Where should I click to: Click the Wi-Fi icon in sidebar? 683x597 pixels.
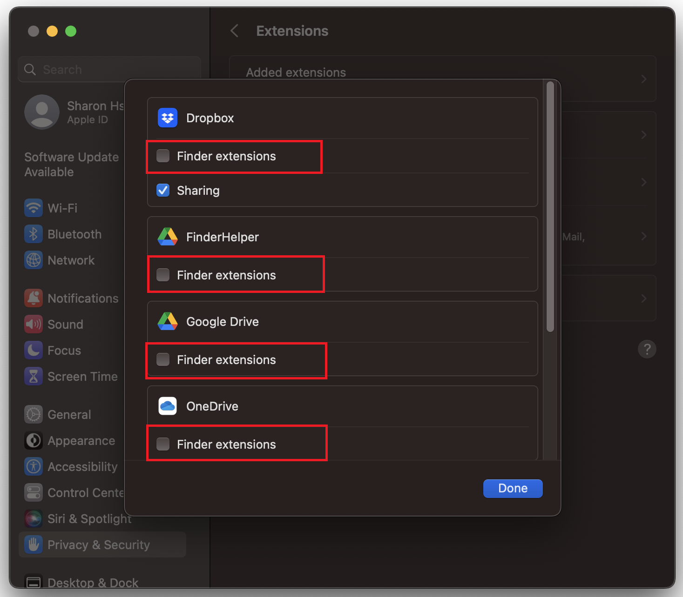point(34,208)
